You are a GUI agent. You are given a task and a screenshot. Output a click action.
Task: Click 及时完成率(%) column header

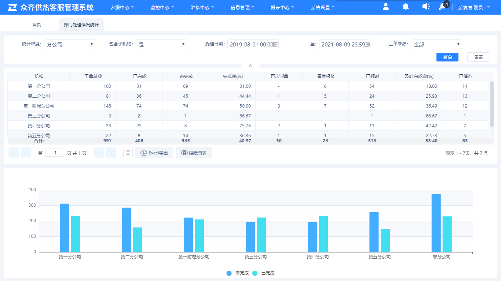(419, 76)
